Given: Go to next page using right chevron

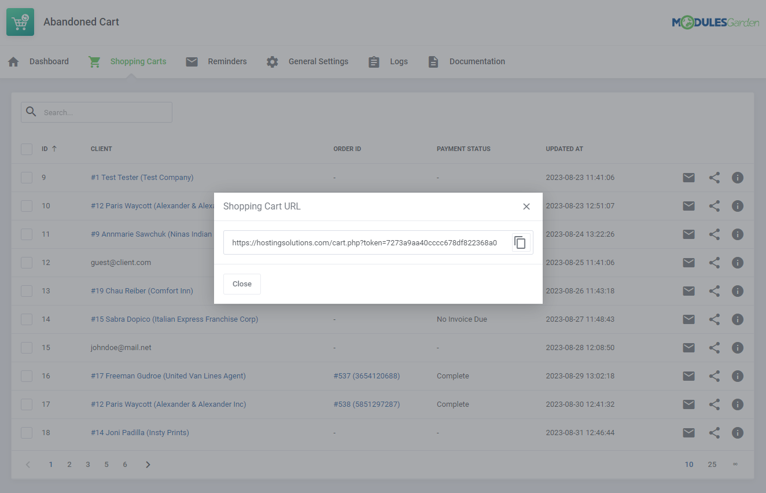Looking at the screenshot, I should [x=148, y=464].
